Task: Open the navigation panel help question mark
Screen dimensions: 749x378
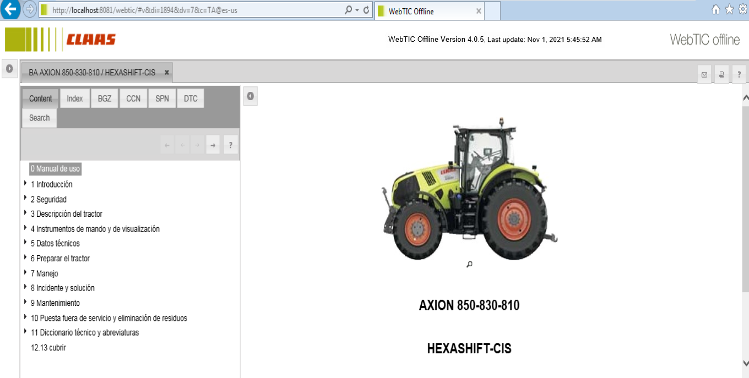Action: tap(231, 145)
